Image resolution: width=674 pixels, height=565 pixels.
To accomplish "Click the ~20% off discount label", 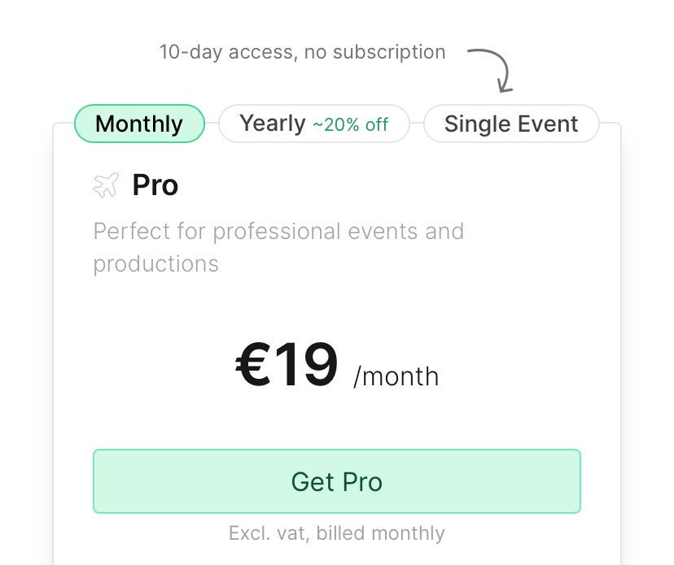I will coord(350,124).
